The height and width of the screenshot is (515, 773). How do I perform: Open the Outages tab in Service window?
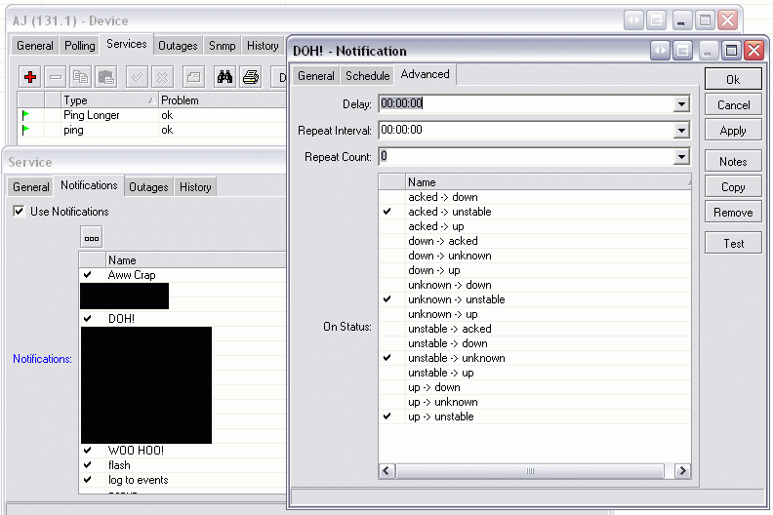point(148,187)
